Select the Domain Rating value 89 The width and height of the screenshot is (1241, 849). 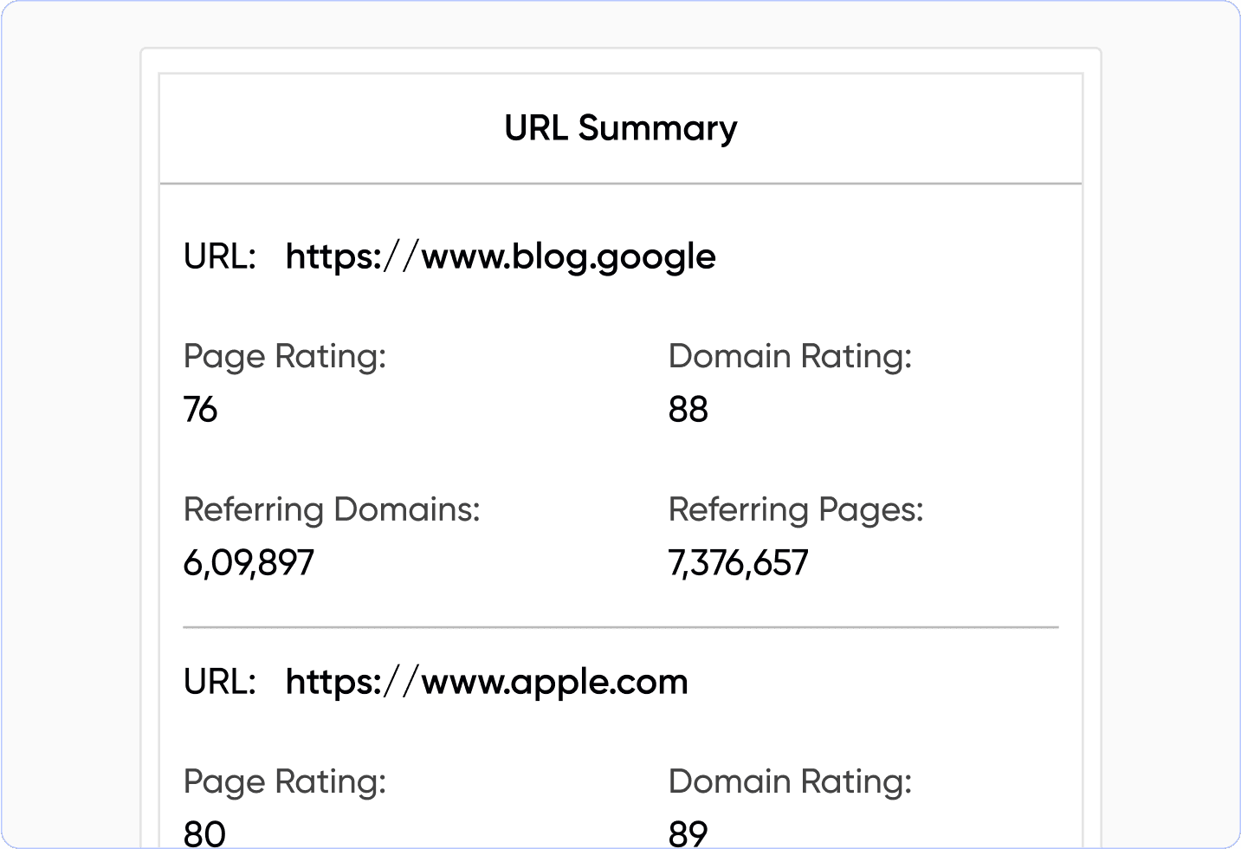688,833
